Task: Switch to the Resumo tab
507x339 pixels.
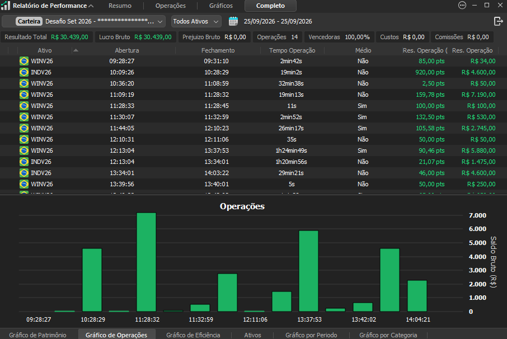Action: [120, 6]
